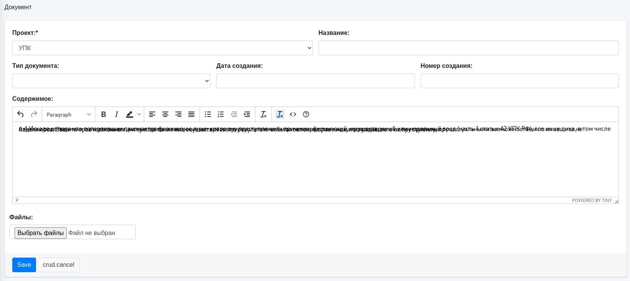Open the Проект dropdown showing УПК
Screen dimensions: 630x281
(x=162, y=48)
